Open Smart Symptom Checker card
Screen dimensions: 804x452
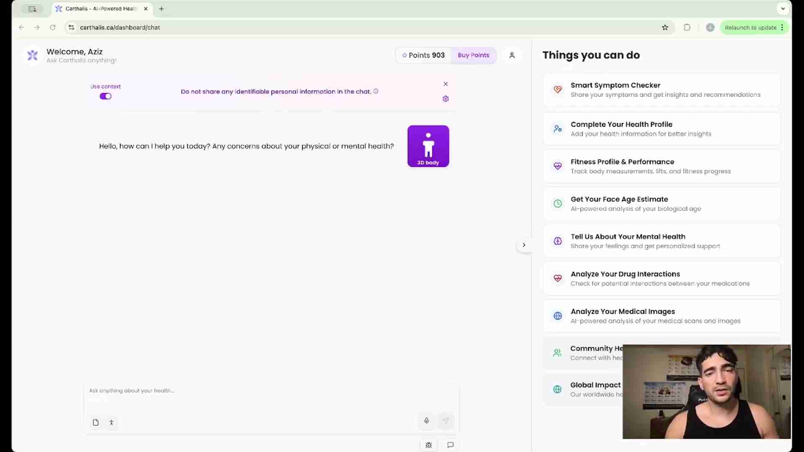(x=662, y=90)
